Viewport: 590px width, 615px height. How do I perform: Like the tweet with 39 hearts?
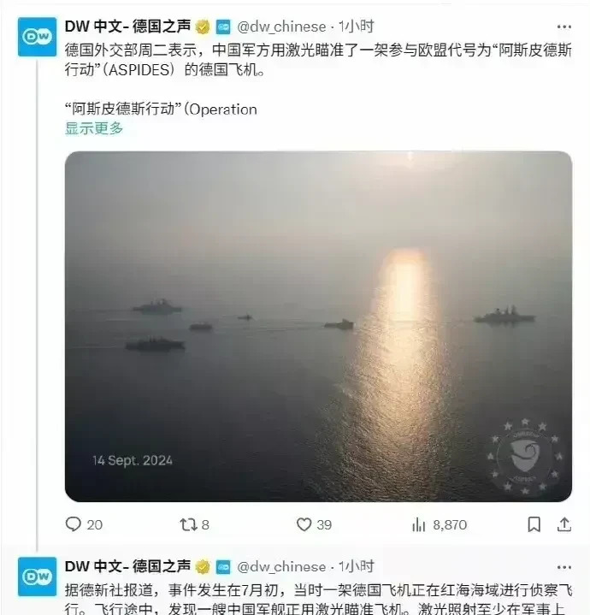click(x=304, y=524)
